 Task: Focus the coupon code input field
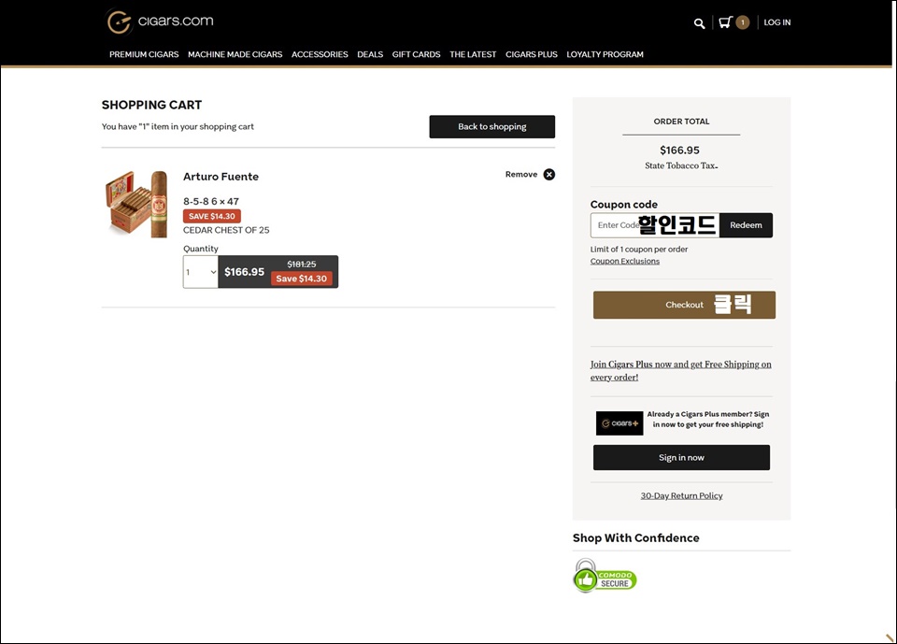(x=655, y=225)
